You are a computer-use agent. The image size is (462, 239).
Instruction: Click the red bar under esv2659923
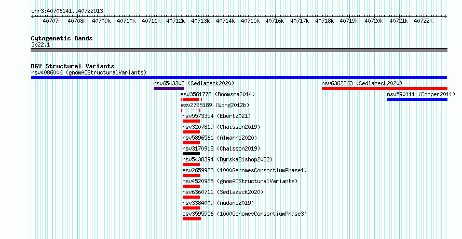coord(192,175)
